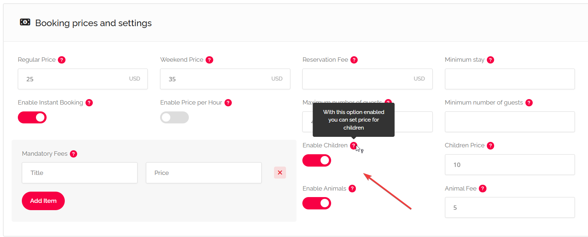Click the Minimum number of guests help icon

point(529,103)
